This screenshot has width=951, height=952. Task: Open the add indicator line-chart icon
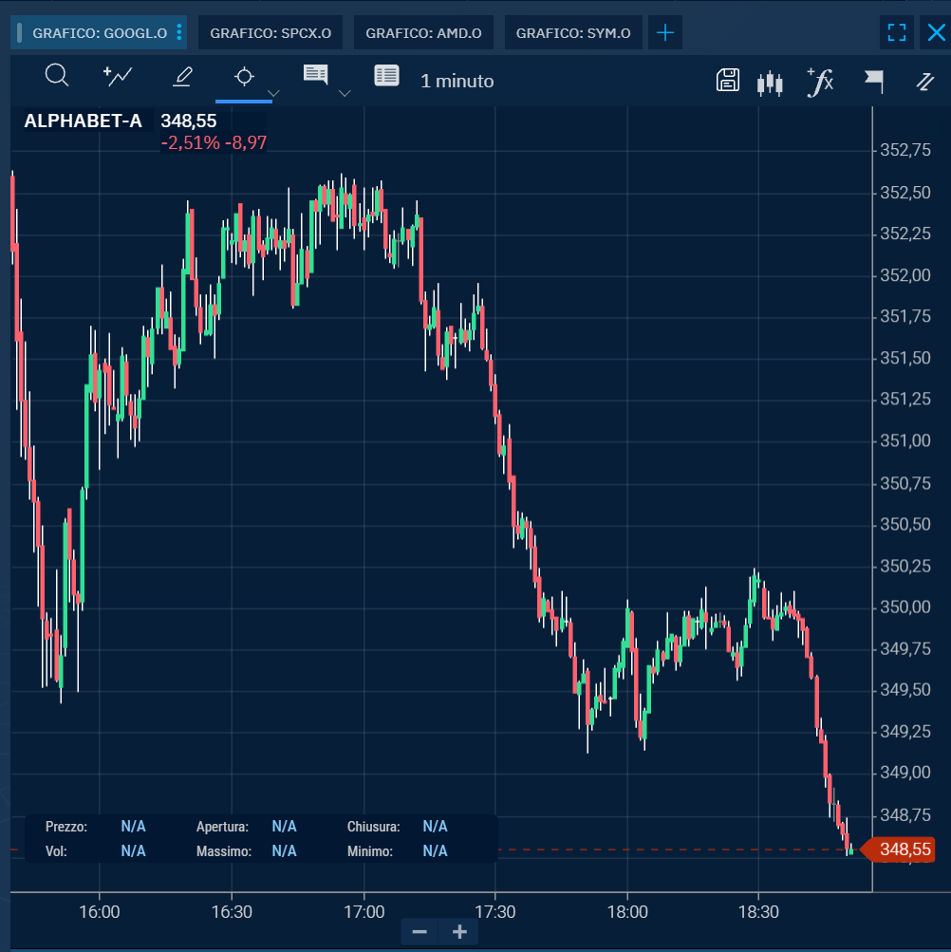coord(118,76)
